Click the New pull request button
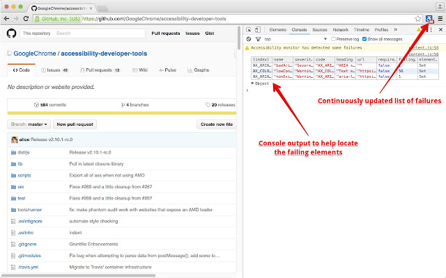 (75, 124)
